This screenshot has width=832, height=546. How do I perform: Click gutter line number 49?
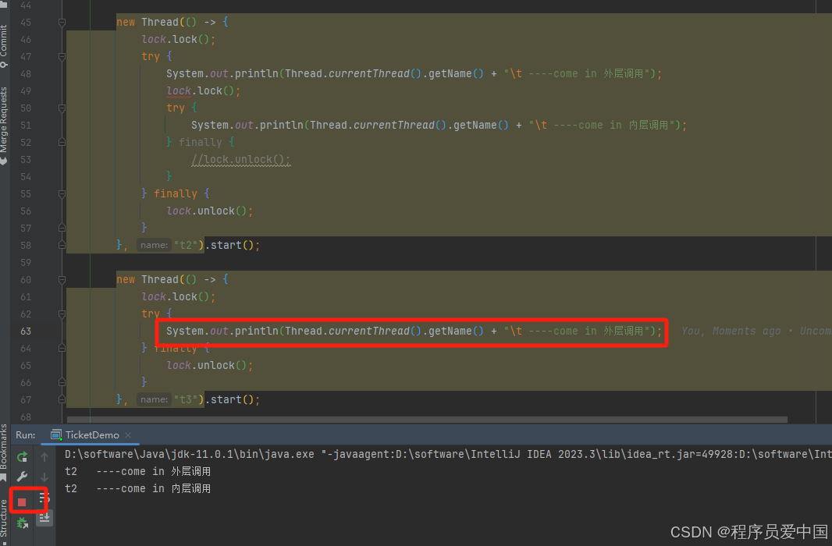click(26, 90)
